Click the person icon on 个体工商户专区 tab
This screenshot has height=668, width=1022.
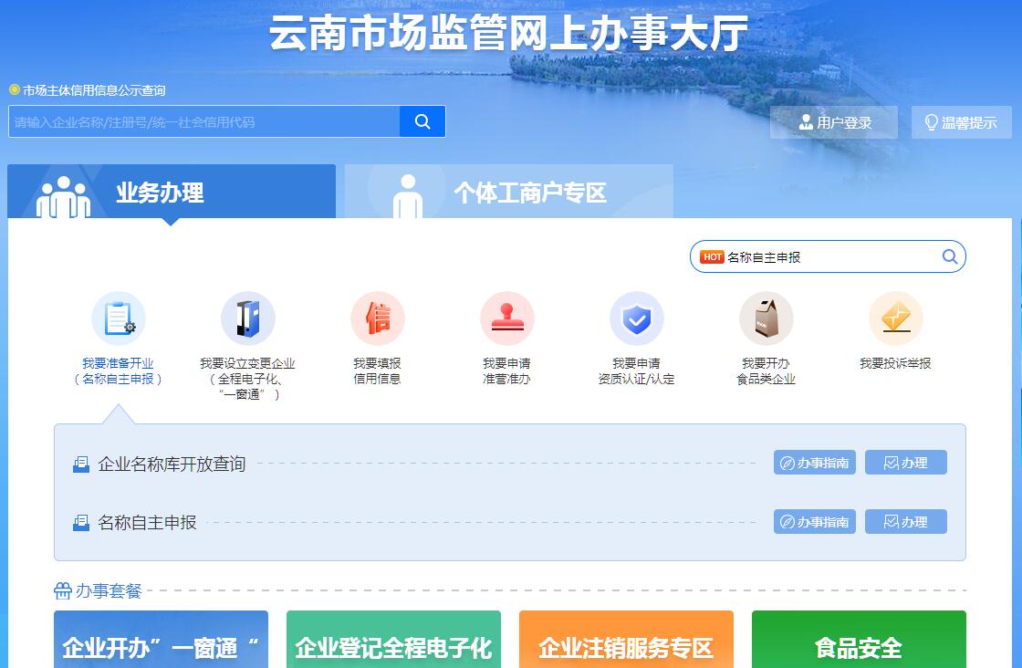click(408, 195)
